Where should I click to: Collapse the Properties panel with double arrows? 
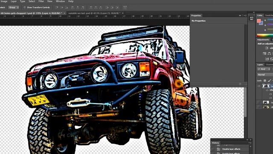[x=240, y=15]
